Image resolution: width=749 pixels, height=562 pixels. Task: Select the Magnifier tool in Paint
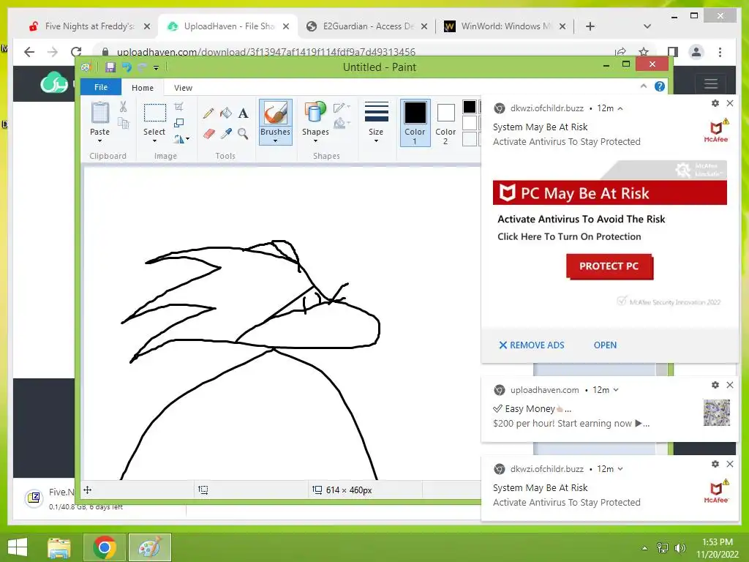[x=243, y=134]
